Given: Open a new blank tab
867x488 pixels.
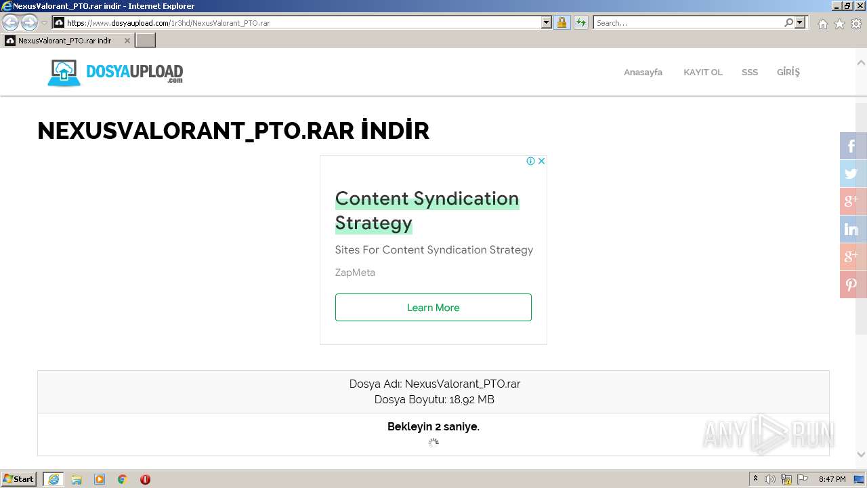Looking at the screenshot, I should 146,41.
